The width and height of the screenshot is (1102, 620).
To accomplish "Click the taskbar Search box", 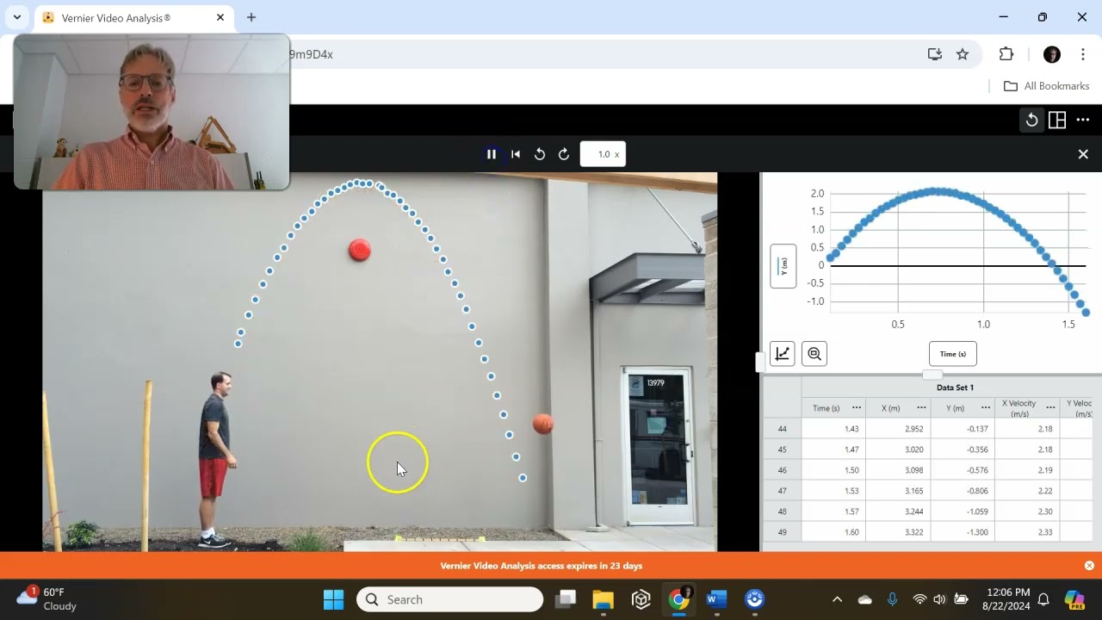I will click(450, 599).
